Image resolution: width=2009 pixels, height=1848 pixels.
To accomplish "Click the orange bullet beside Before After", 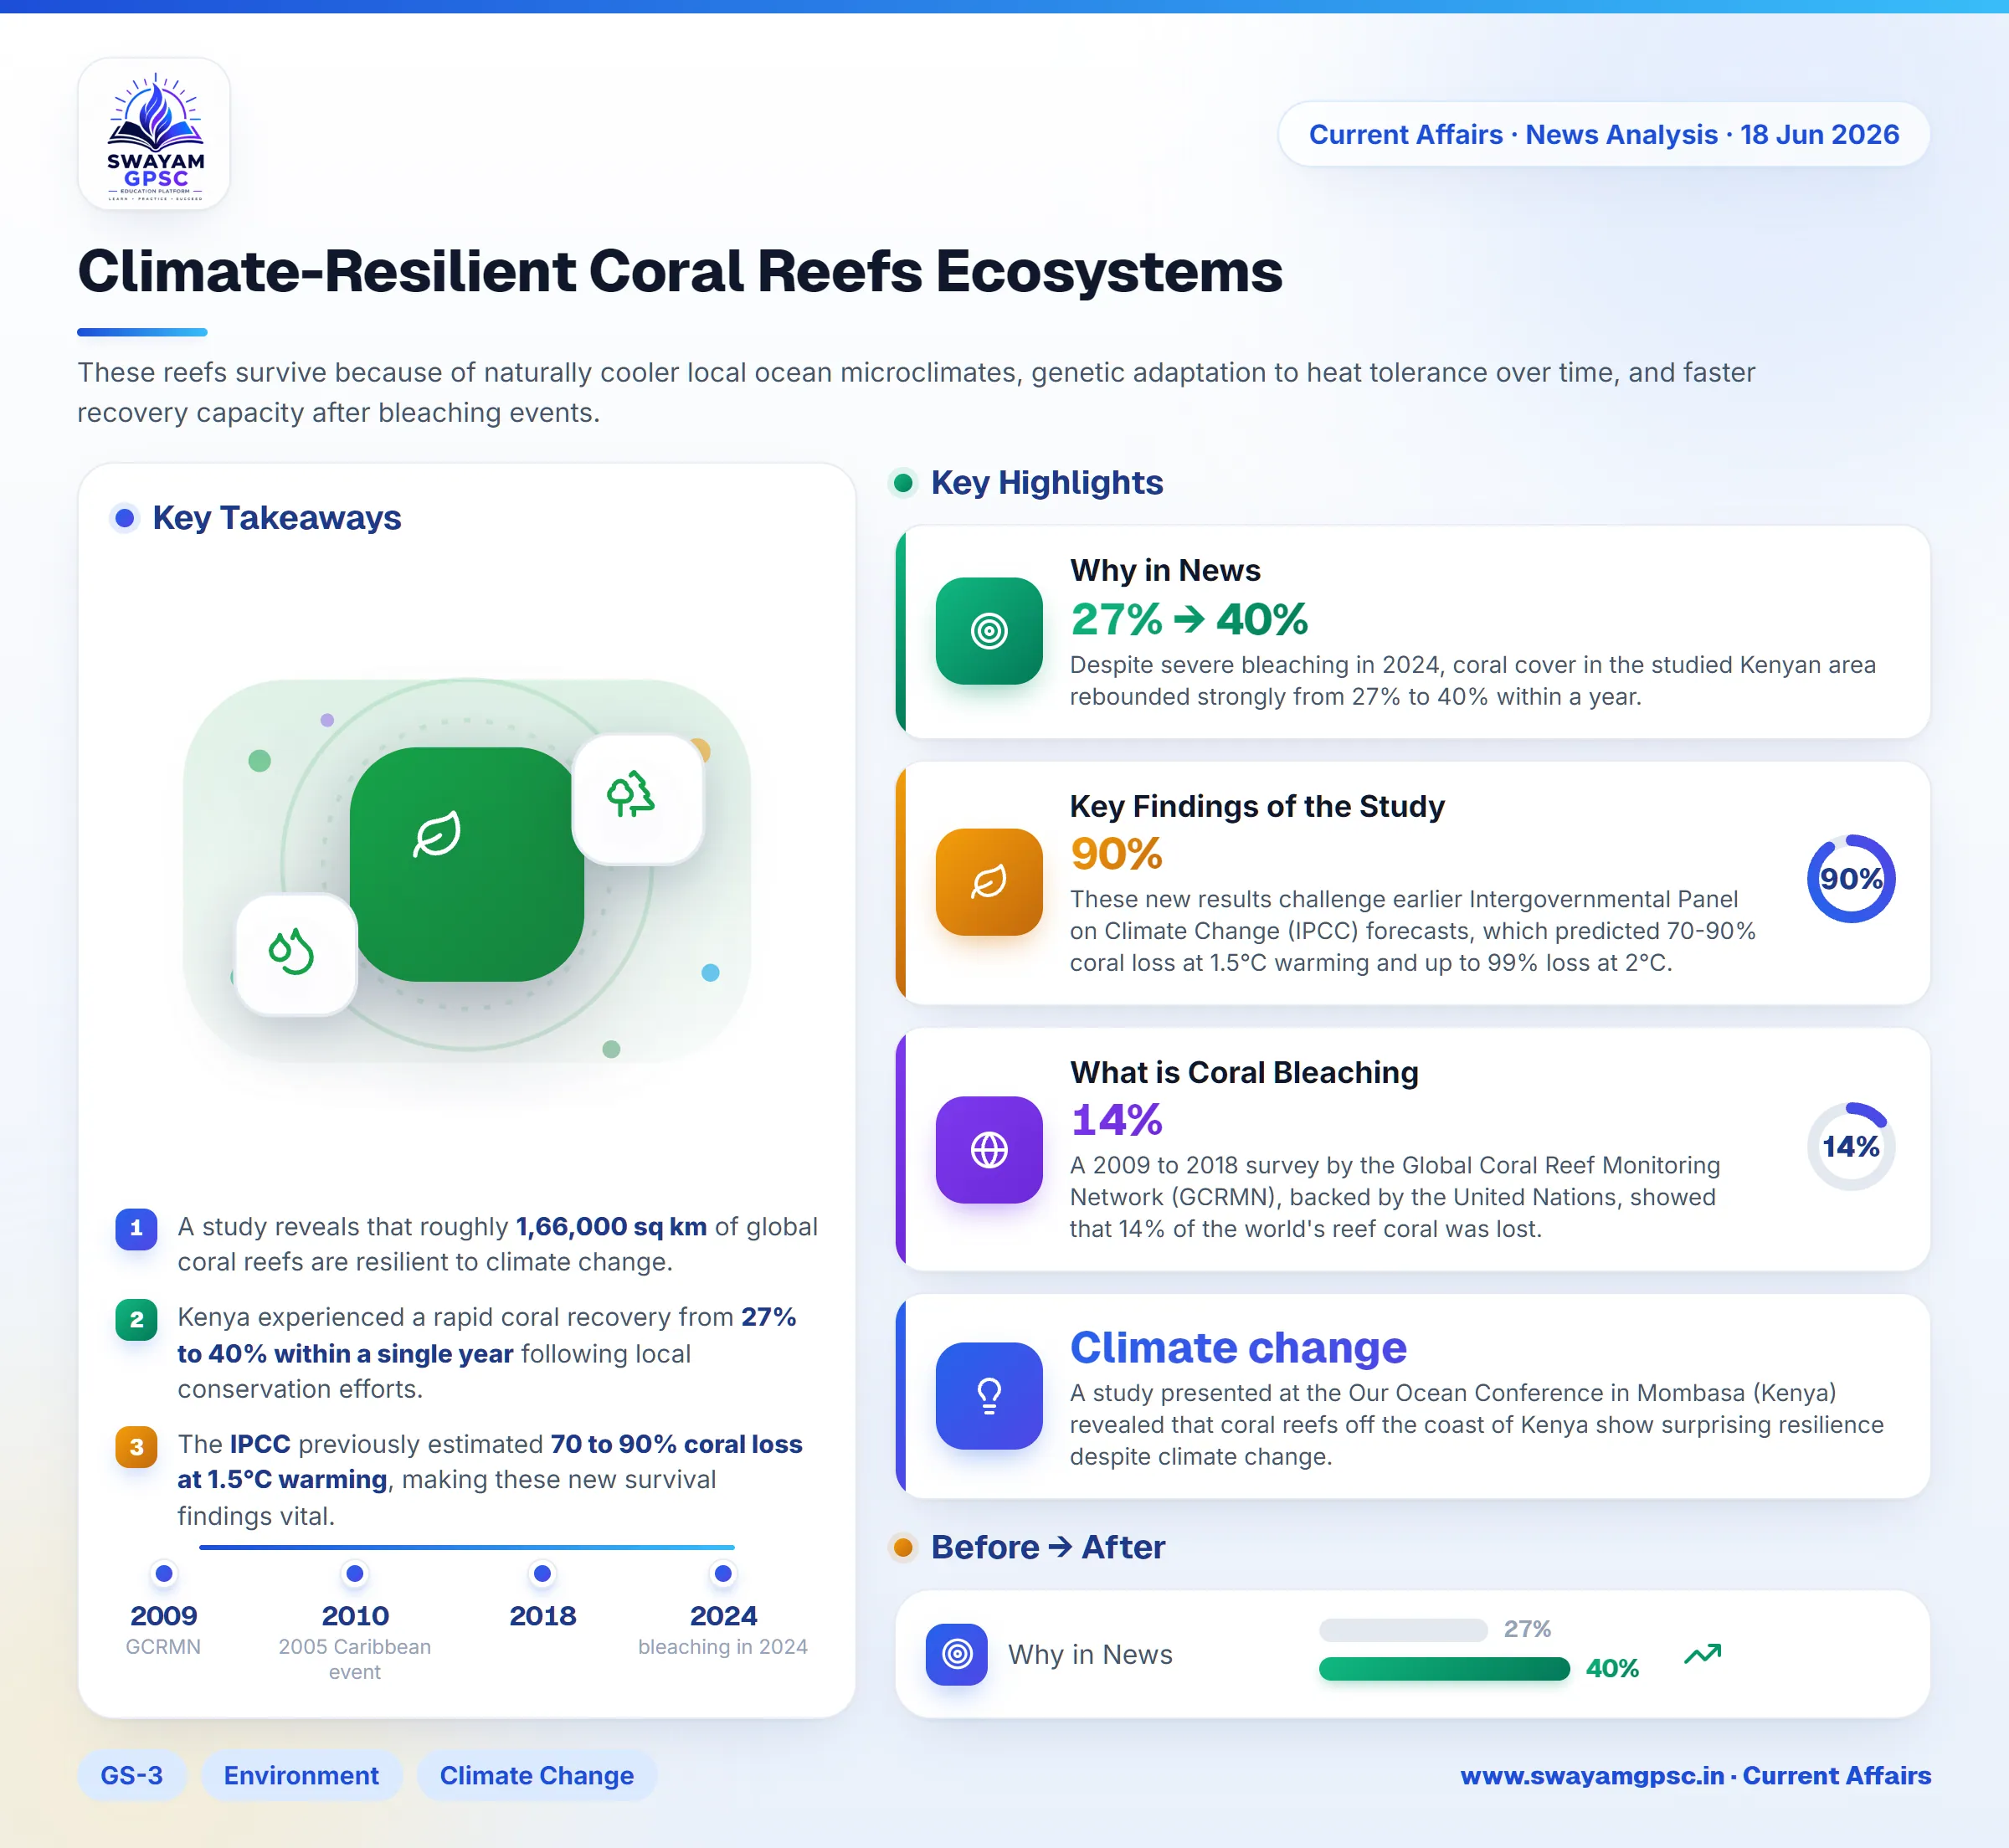I will click(x=903, y=1548).
